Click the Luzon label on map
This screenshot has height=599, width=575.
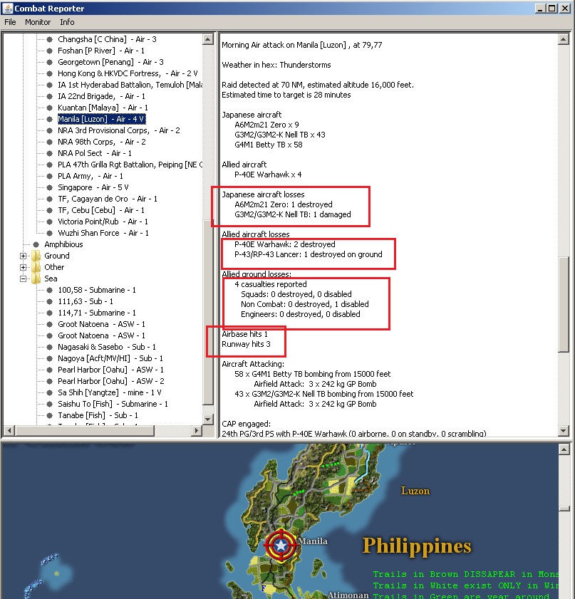coord(415,491)
